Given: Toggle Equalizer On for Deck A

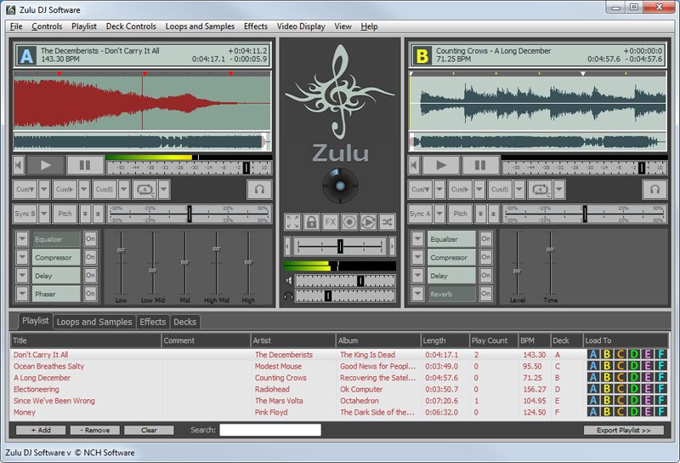Looking at the screenshot, I should pos(90,239).
